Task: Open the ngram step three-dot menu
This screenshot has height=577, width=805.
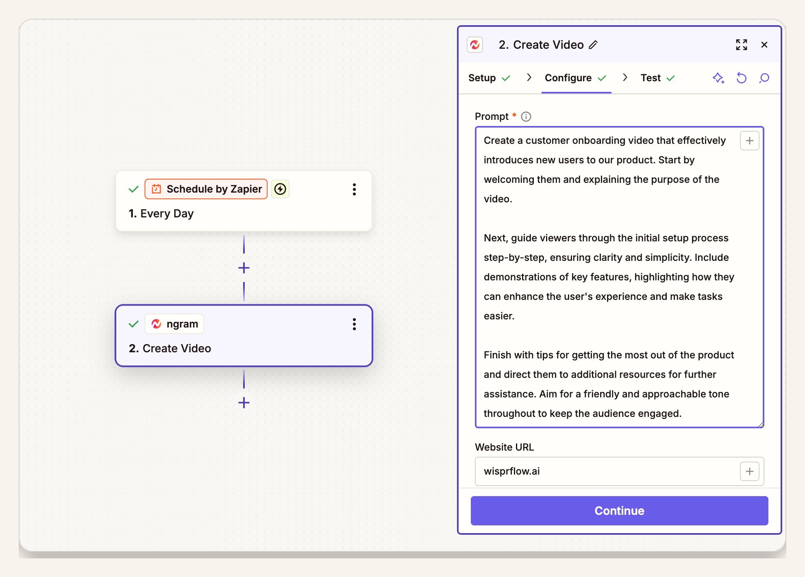Action: pos(355,324)
